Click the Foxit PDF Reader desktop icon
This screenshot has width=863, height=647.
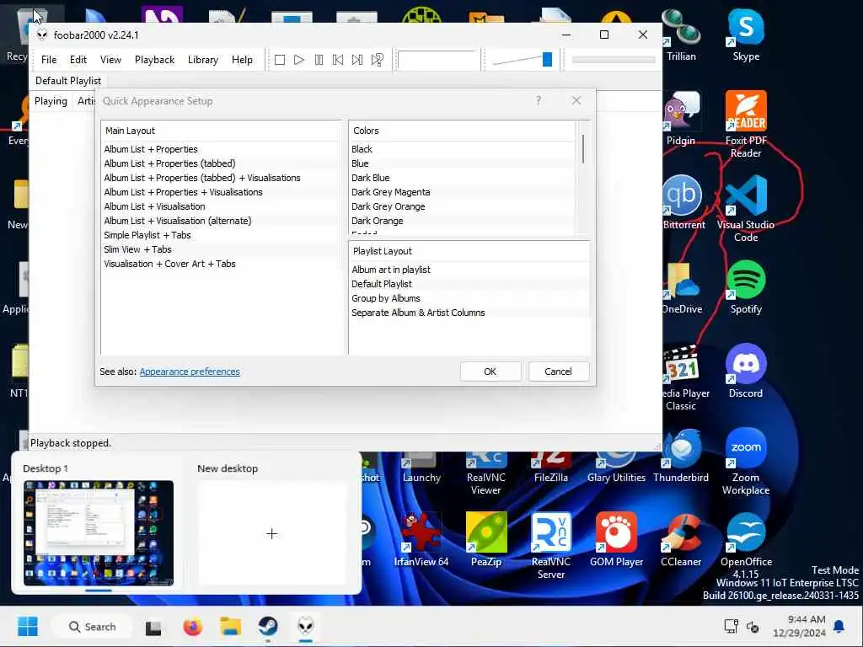[746, 125]
